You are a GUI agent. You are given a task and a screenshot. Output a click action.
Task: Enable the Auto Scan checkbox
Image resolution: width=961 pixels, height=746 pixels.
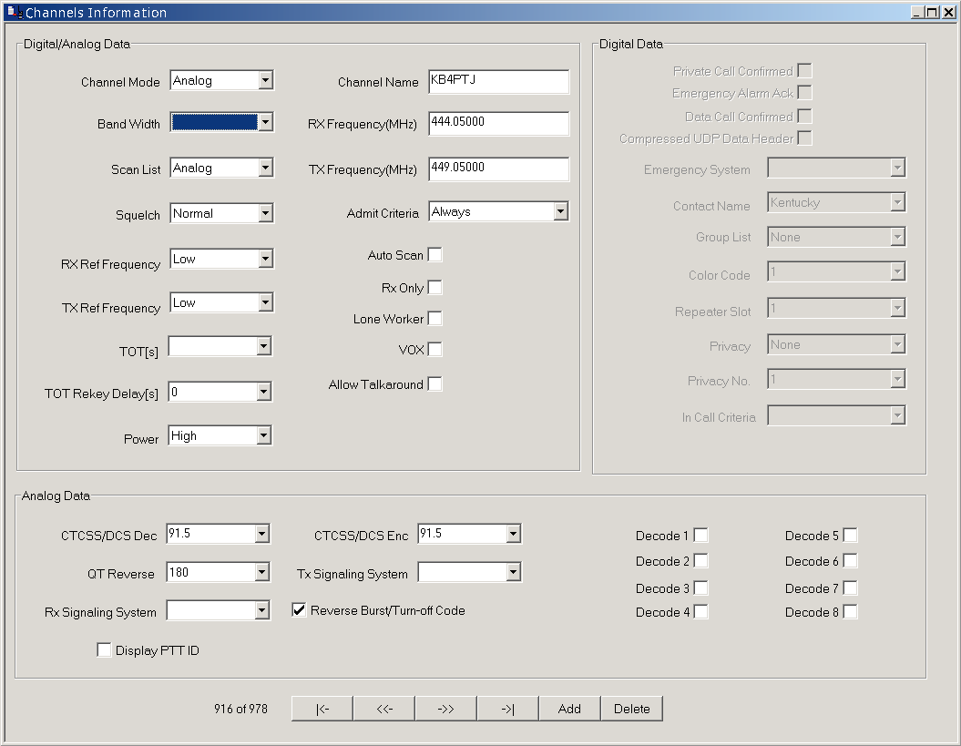point(435,254)
